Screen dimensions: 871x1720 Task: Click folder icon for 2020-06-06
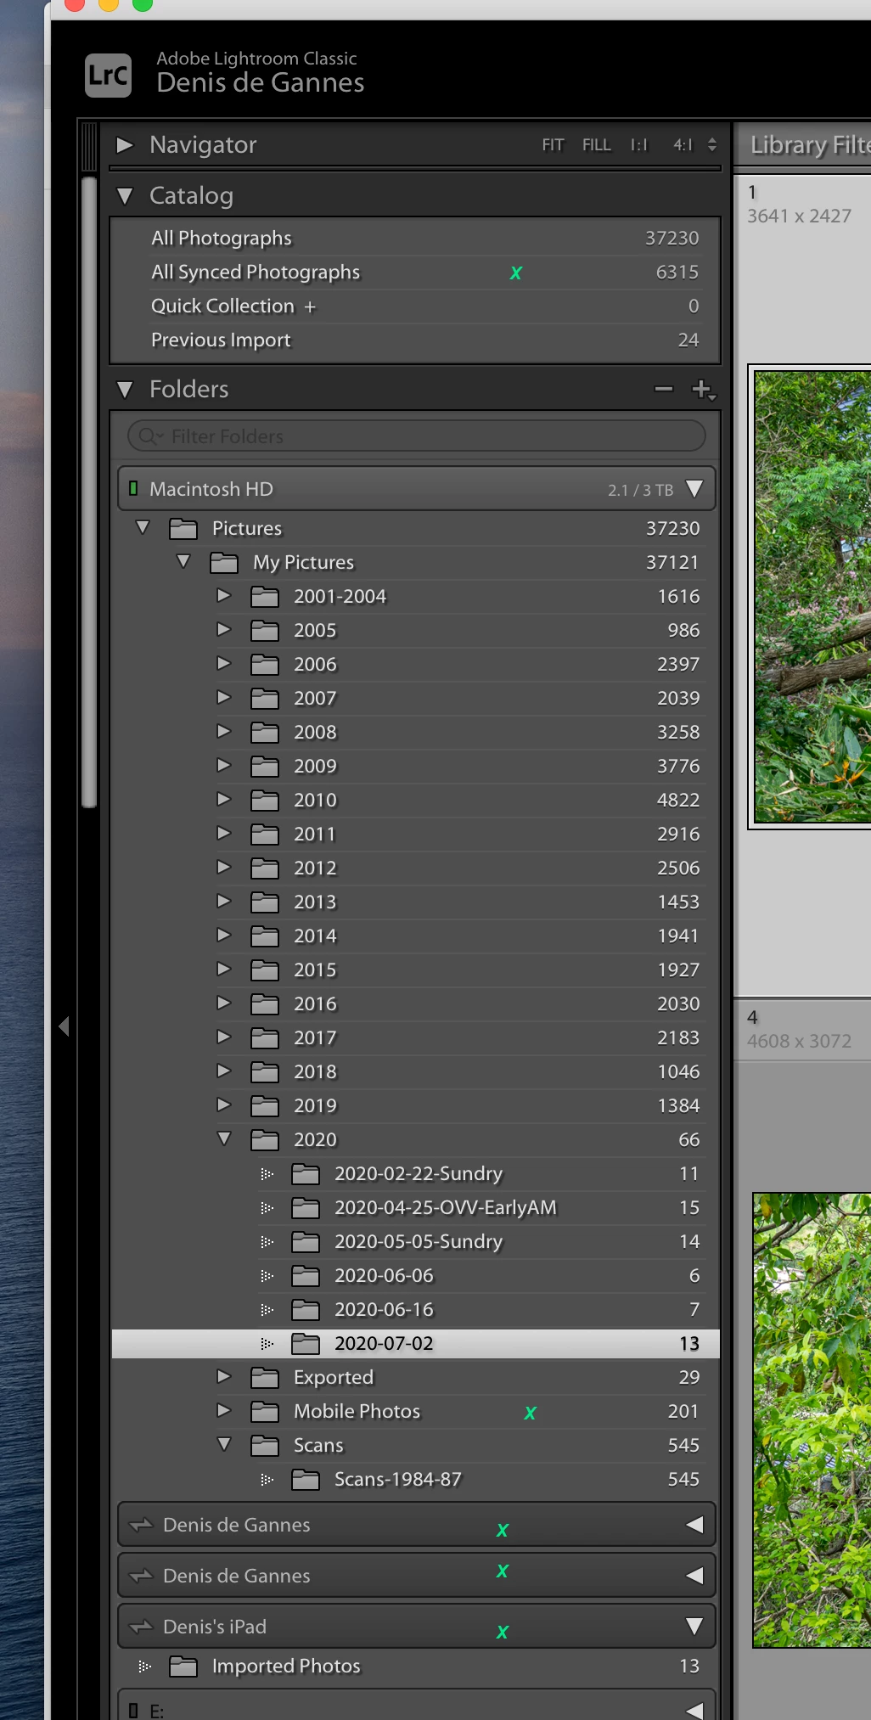(x=306, y=1276)
